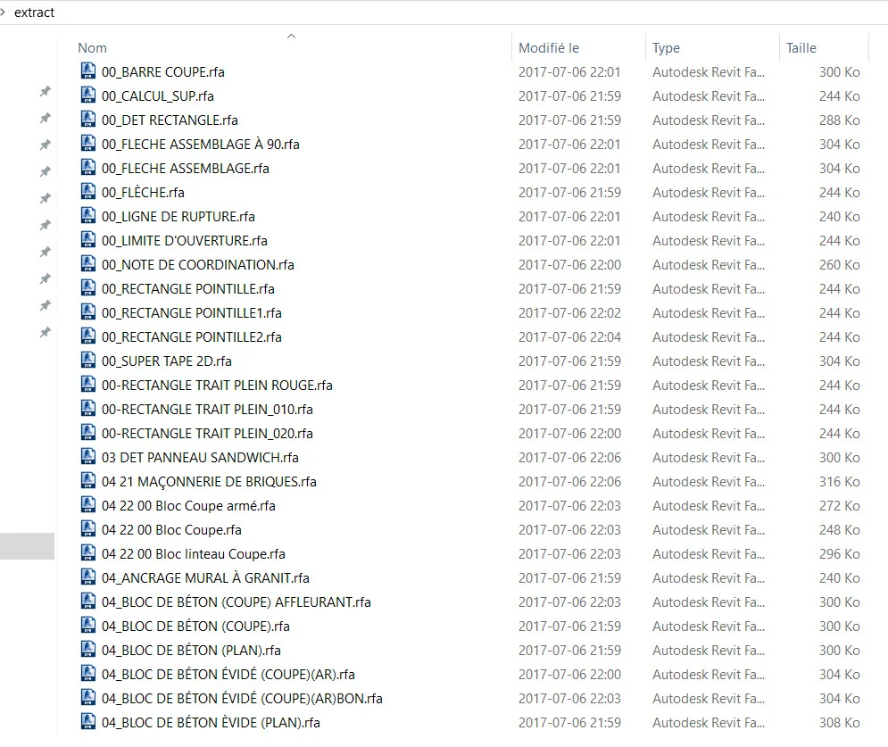This screenshot has height=747, width=888.
Task: Click icon of 04_BLOC DE BÉTON ÈVIDE (PLAN).rfa
Action: pyautogui.click(x=88, y=721)
